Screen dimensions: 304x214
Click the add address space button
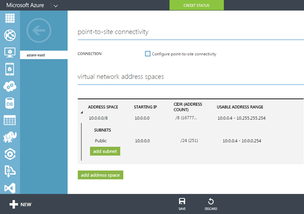pos(100,175)
